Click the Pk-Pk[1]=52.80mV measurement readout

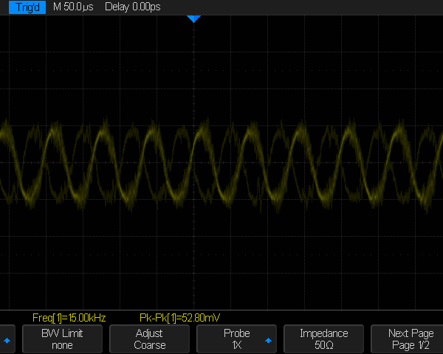(x=179, y=318)
